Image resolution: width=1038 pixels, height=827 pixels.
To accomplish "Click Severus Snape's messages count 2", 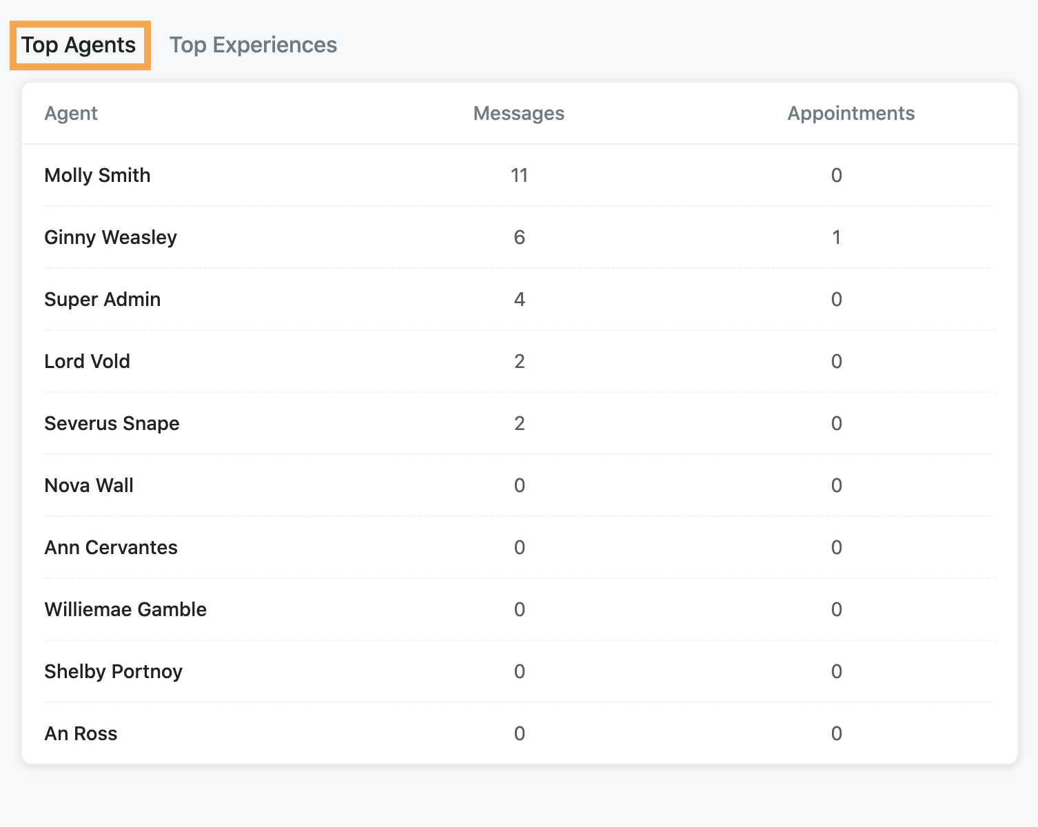I will [520, 423].
